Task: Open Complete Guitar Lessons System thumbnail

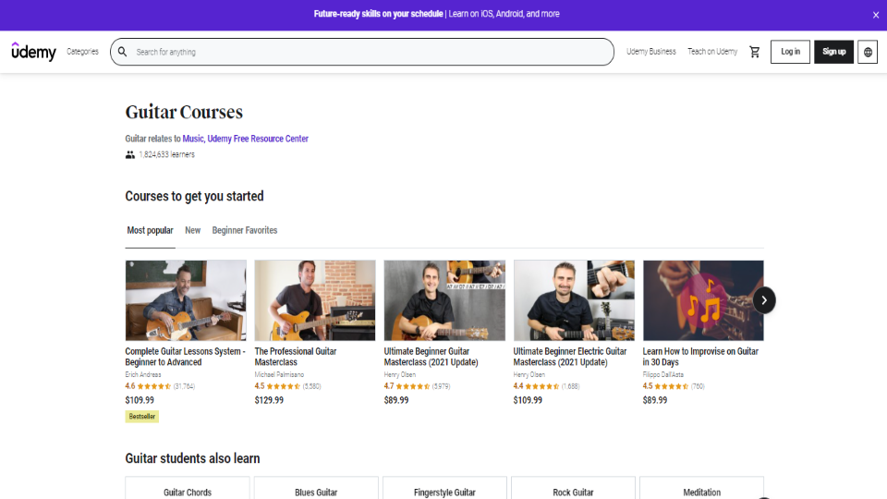Action: click(x=186, y=300)
